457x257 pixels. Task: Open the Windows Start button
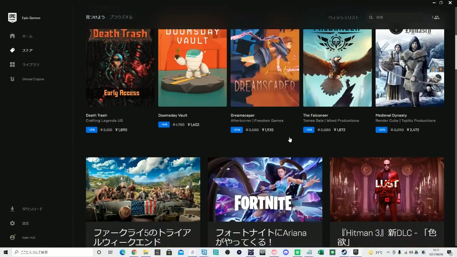click(x=6, y=252)
